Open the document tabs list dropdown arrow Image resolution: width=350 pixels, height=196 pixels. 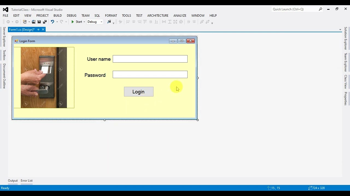click(x=340, y=30)
